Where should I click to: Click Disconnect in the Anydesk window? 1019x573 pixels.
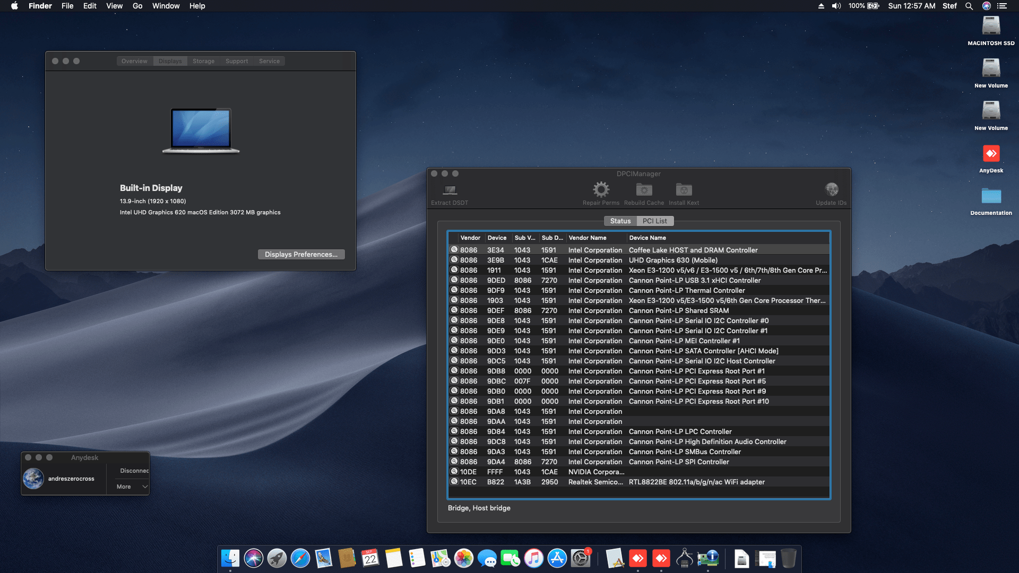134,471
